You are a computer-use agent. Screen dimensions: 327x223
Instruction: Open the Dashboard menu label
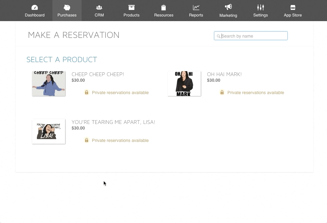click(x=35, y=15)
